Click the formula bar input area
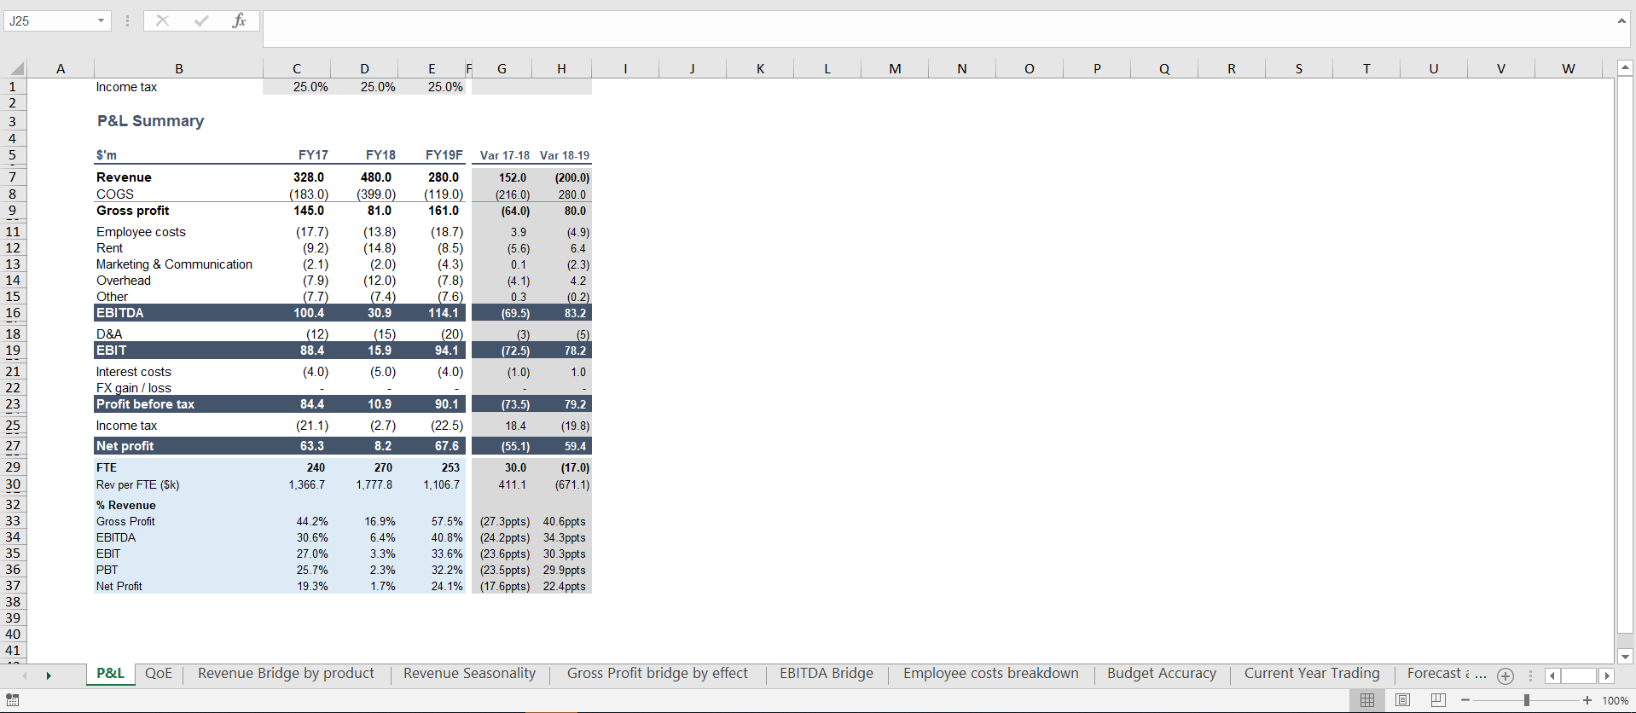1636x713 pixels. click(x=937, y=29)
